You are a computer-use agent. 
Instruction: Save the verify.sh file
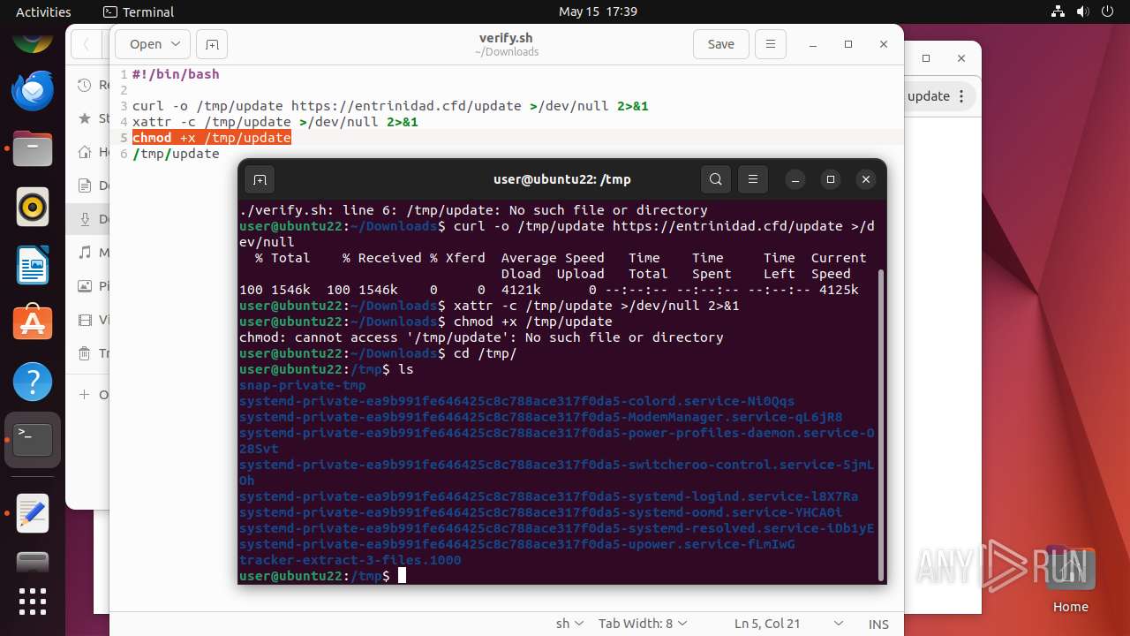pyautogui.click(x=721, y=44)
